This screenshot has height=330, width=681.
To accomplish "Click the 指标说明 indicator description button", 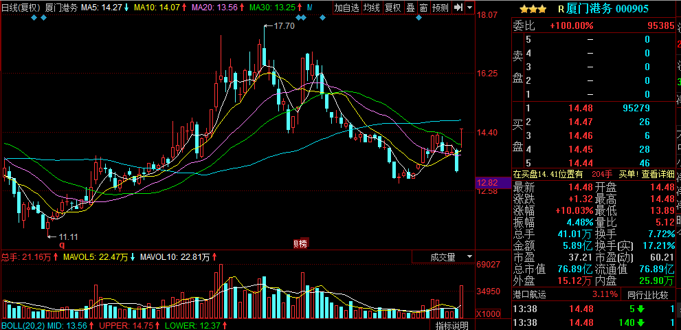I will pyautogui.click(x=452, y=325).
